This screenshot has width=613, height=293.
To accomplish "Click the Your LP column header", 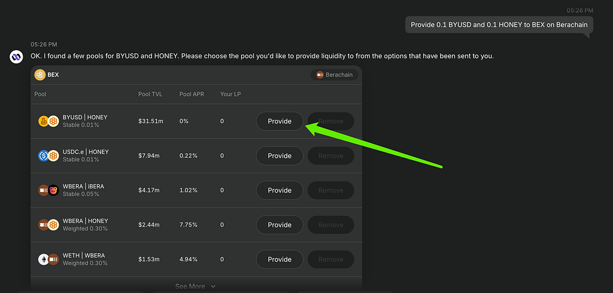I will [230, 94].
